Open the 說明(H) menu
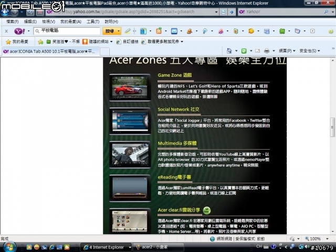This screenshot has height=252, width=336. coord(111,22)
